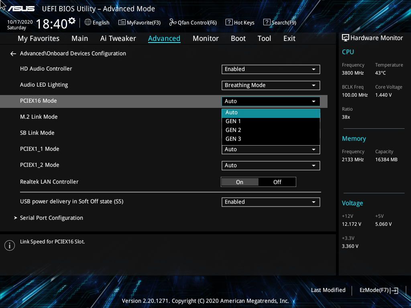Click the HD Audio Controller label

[x=46, y=69]
